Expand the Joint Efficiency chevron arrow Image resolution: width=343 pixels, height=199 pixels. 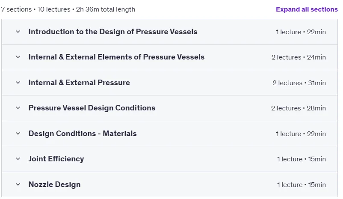18,159
